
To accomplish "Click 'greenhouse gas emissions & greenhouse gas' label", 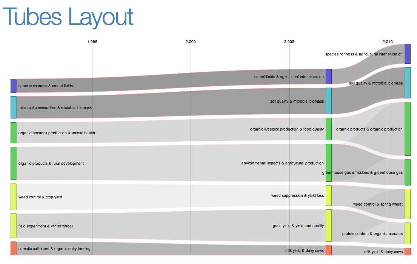I will (x=362, y=173).
